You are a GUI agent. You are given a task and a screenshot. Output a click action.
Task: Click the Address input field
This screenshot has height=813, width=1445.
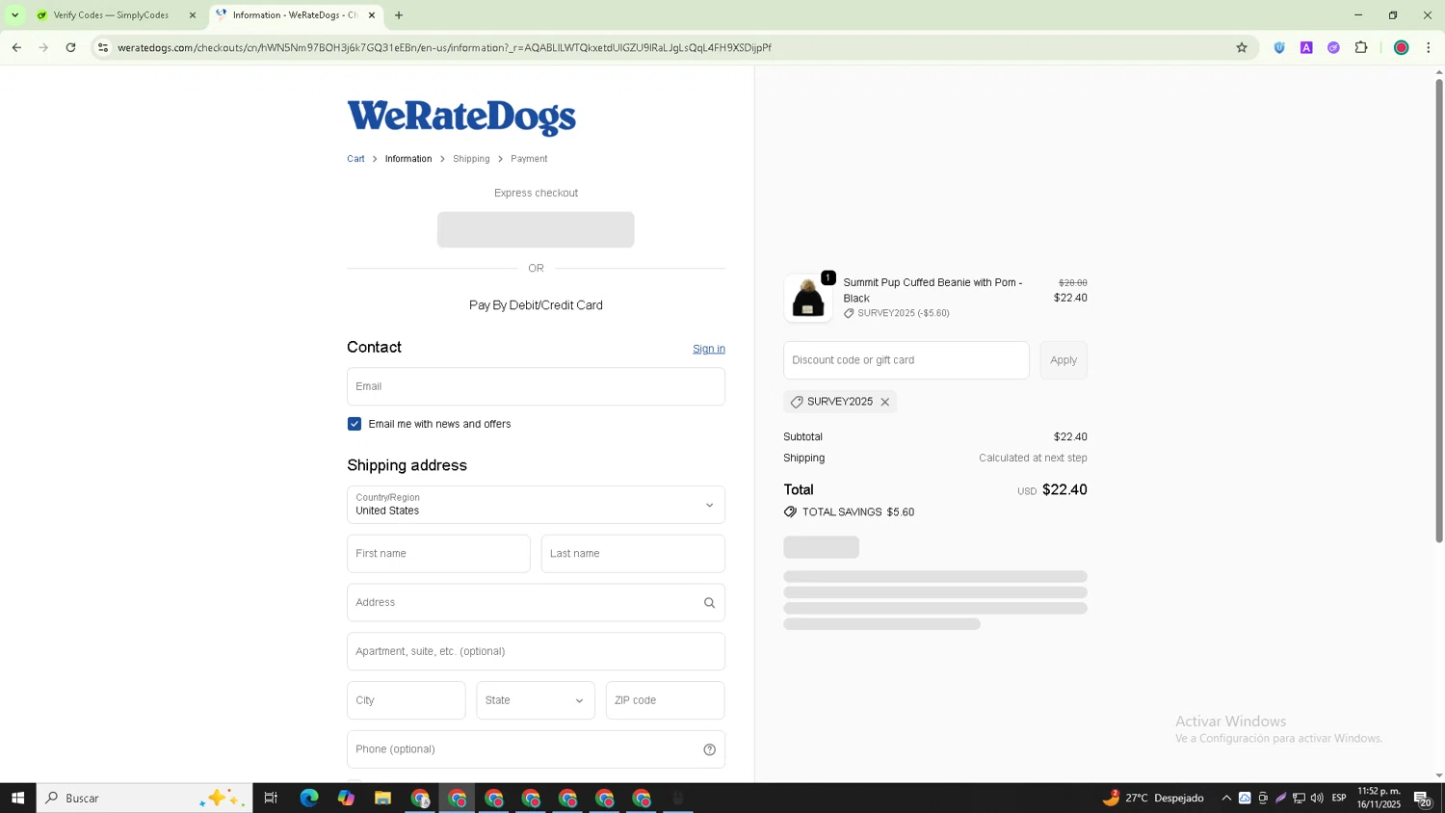[536, 603]
